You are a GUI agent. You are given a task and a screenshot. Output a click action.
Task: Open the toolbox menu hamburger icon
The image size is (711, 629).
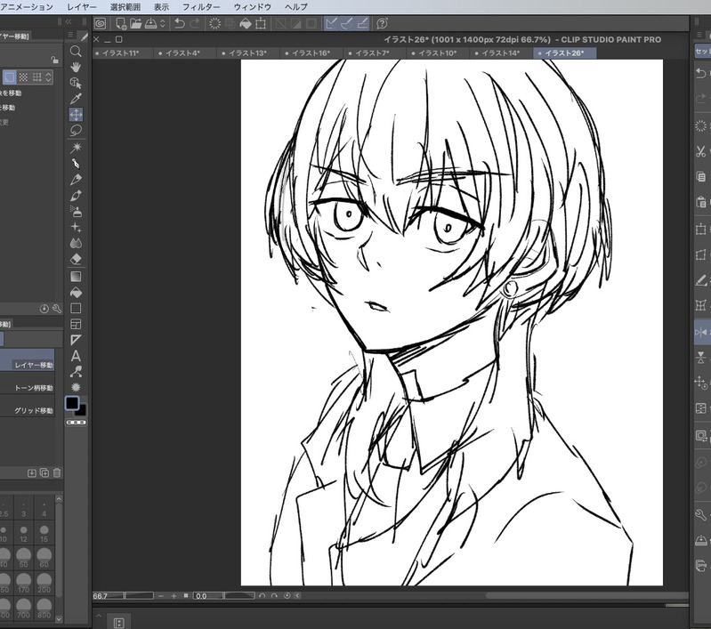(70, 35)
